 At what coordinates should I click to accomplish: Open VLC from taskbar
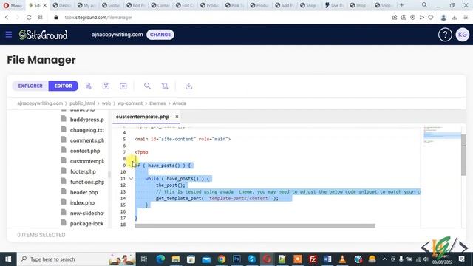342,259
